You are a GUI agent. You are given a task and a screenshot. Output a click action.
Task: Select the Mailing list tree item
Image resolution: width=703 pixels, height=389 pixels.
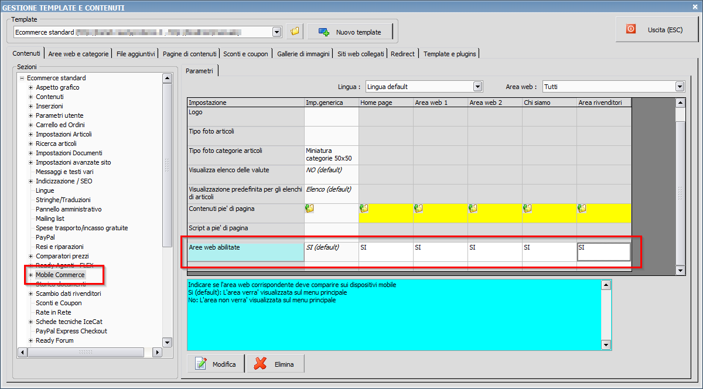[x=50, y=219]
